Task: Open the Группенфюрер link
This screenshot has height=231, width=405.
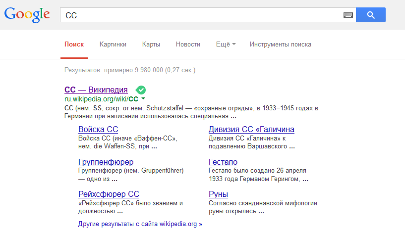Action: [x=106, y=162]
